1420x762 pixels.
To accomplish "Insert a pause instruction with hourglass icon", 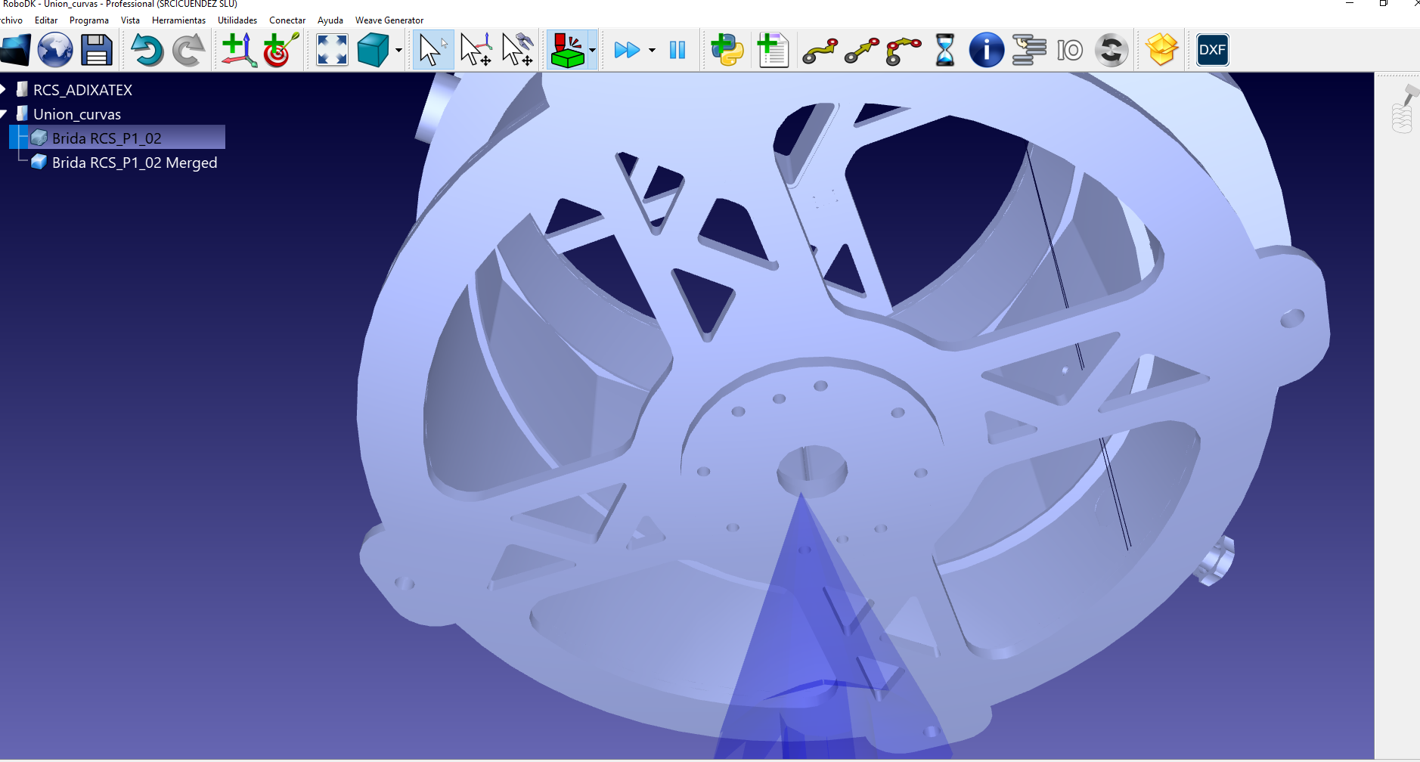I will pos(944,51).
